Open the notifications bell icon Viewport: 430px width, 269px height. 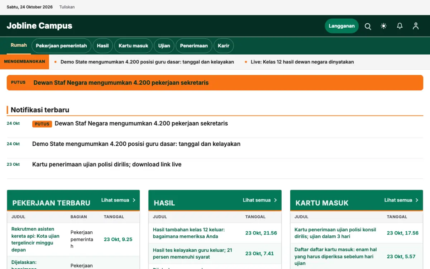click(x=400, y=26)
